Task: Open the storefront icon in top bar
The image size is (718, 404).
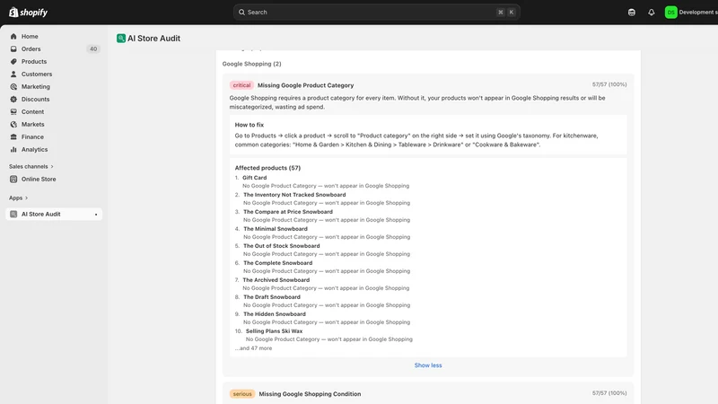Action: 632,13
